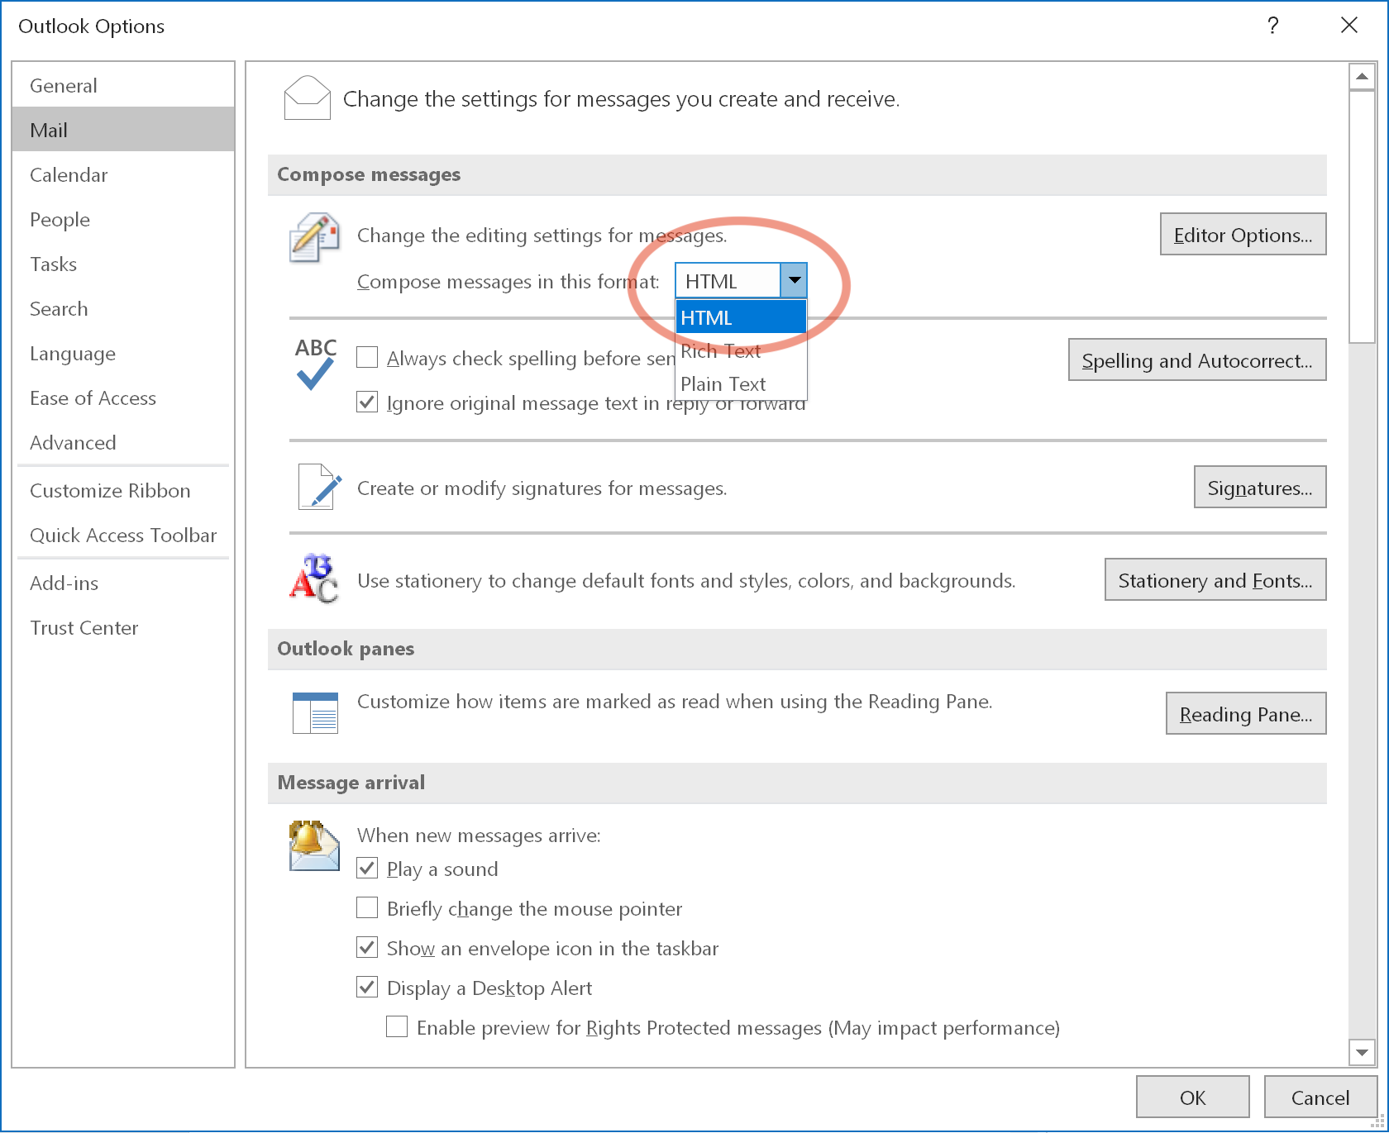Viewport: 1389px width, 1133px height.
Task: Choose Rich Text message format
Action: (718, 350)
